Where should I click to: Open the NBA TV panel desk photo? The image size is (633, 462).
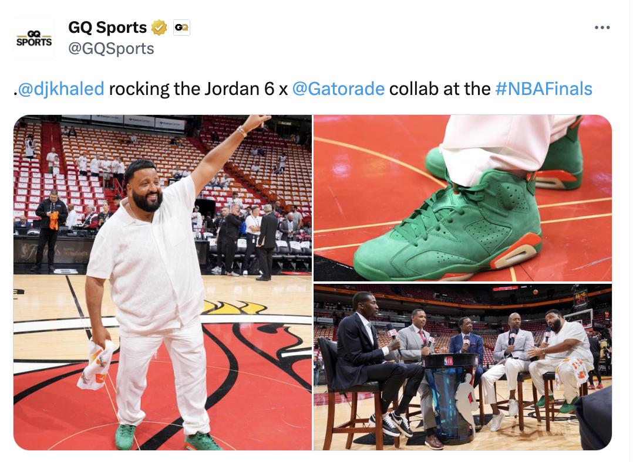click(x=463, y=367)
